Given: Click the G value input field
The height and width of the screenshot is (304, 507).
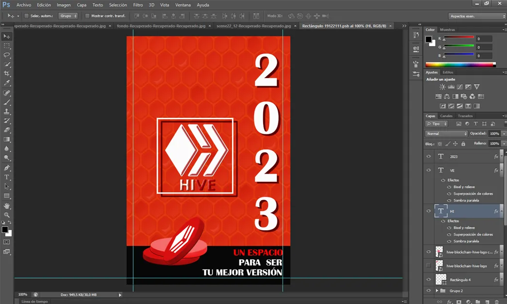Looking at the screenshot, I should coord(484,48).
